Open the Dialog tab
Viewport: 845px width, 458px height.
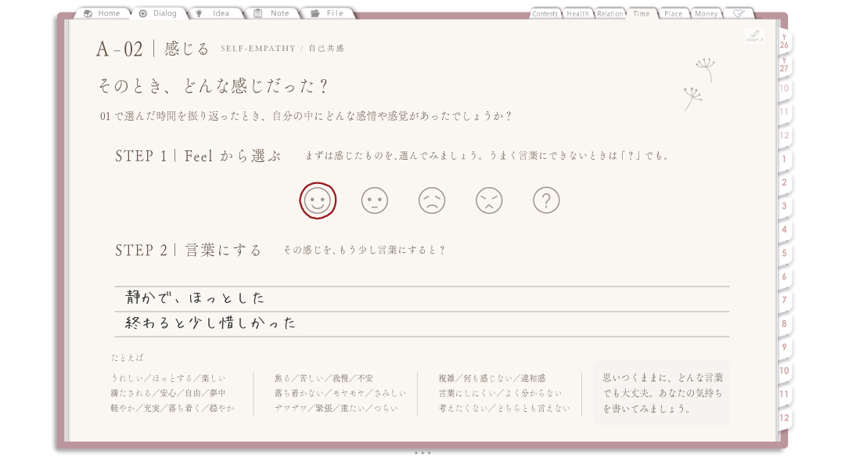click(x=158, y=13)
